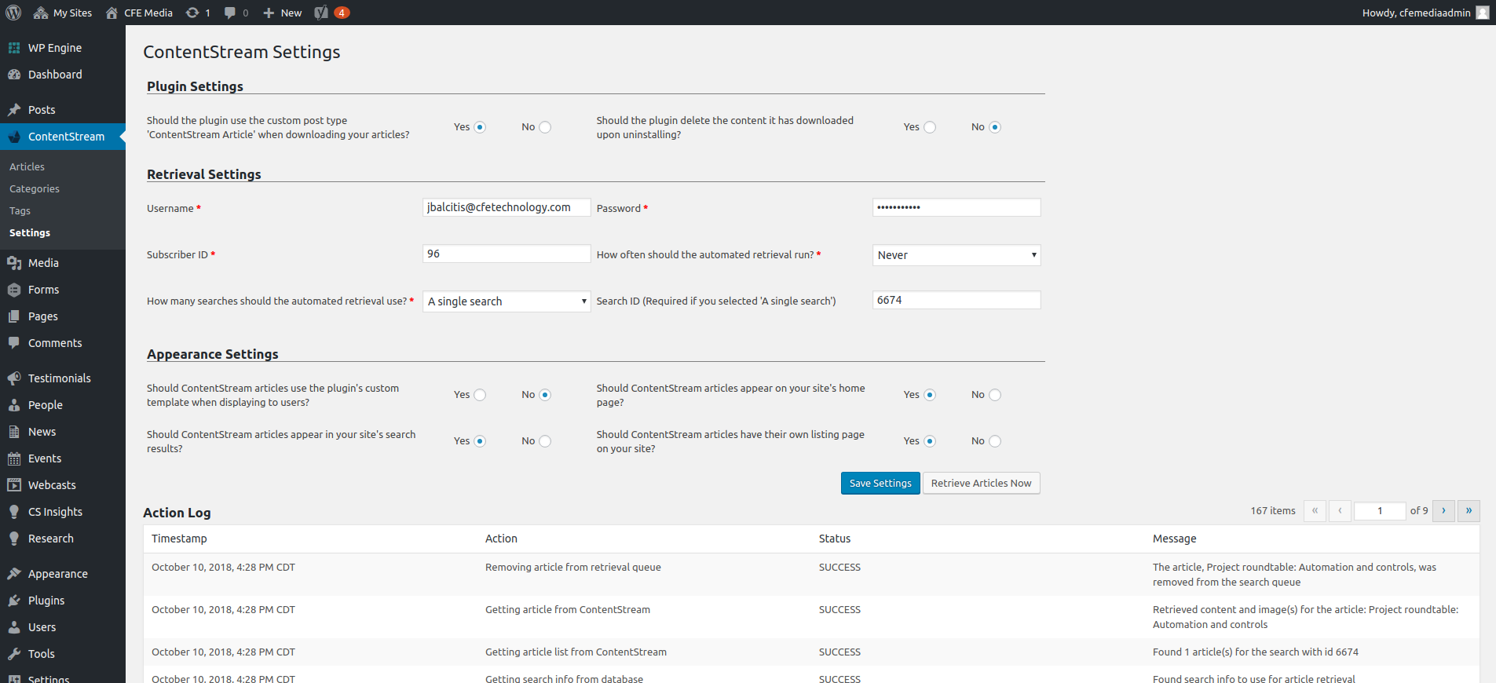
Task: Click the Save Settings button
Action: click(x=880, y=483)
